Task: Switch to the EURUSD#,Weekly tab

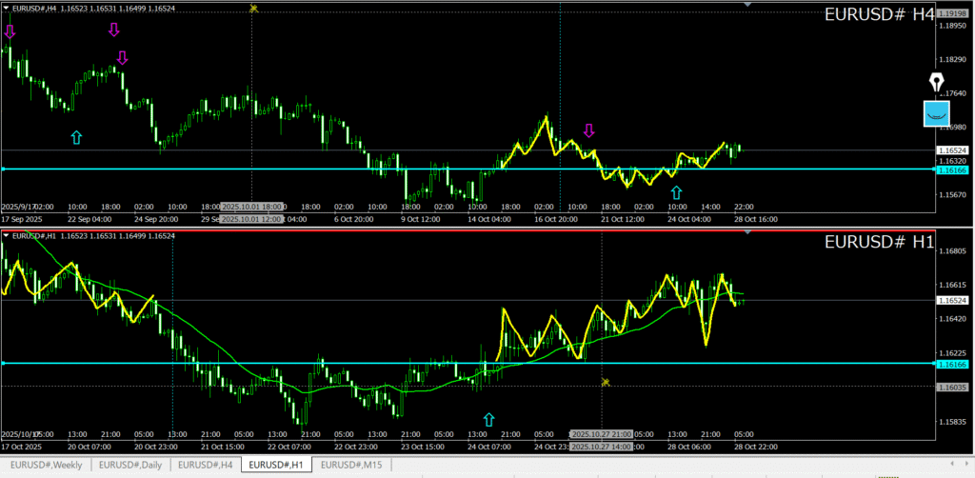Action: click(46, 465)
